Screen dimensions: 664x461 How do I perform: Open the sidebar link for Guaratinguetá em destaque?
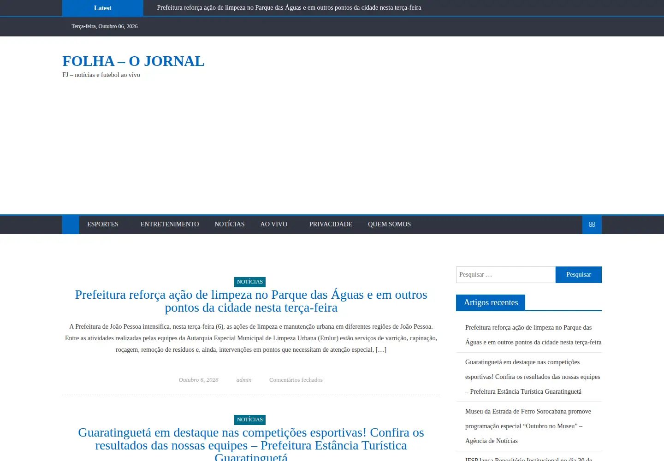[533, 377]
